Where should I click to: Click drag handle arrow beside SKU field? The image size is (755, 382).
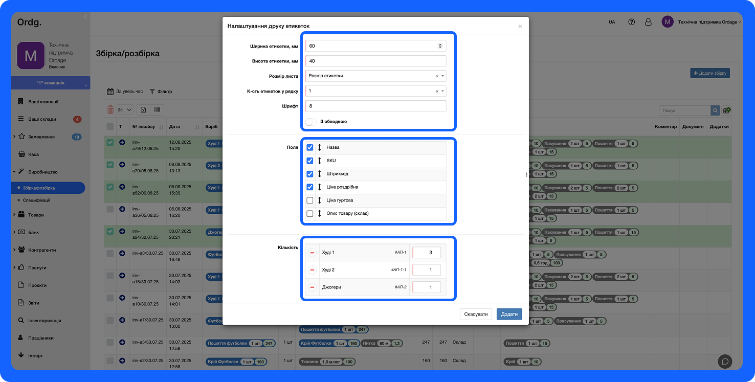pos(319,161)
